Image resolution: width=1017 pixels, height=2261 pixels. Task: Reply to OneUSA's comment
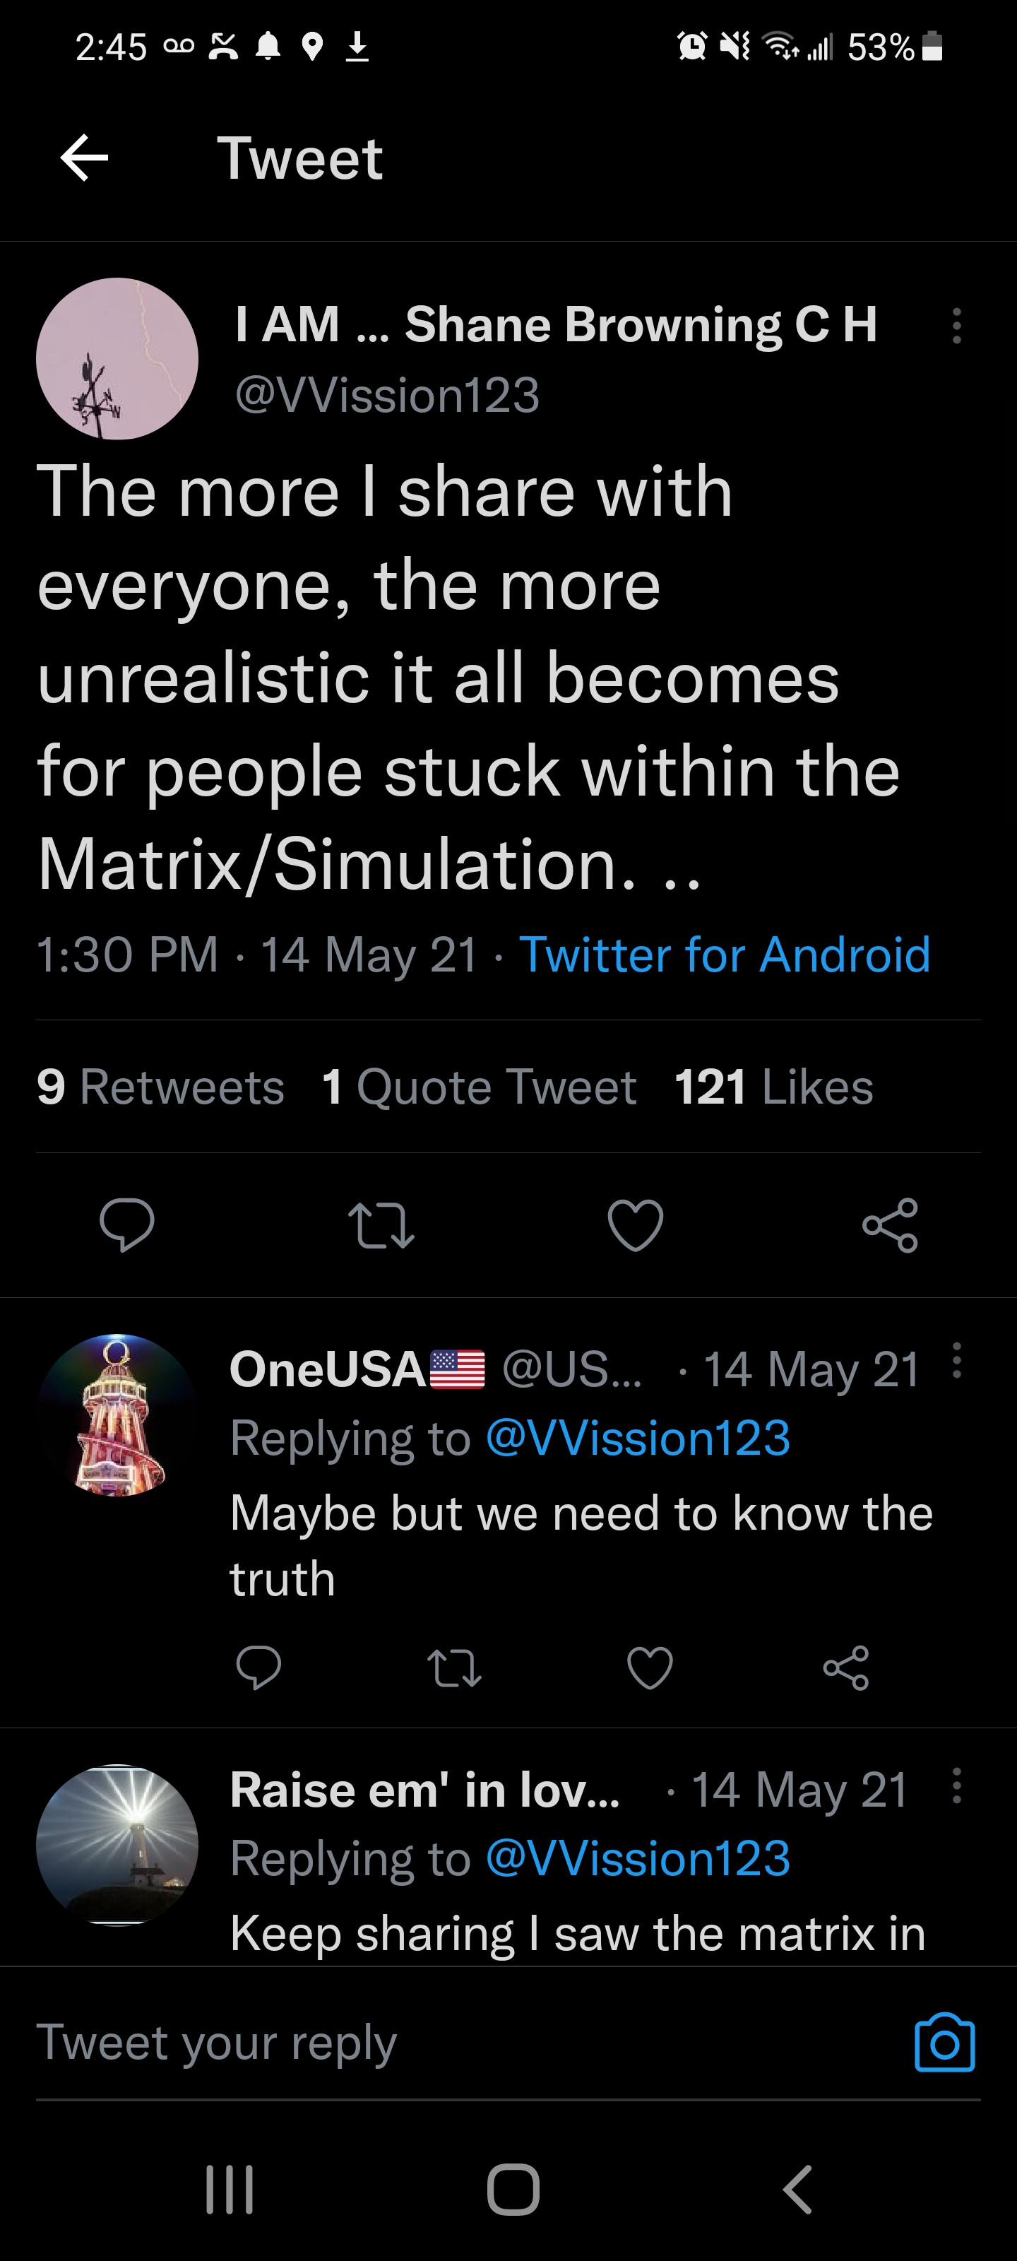(259, 1667)
